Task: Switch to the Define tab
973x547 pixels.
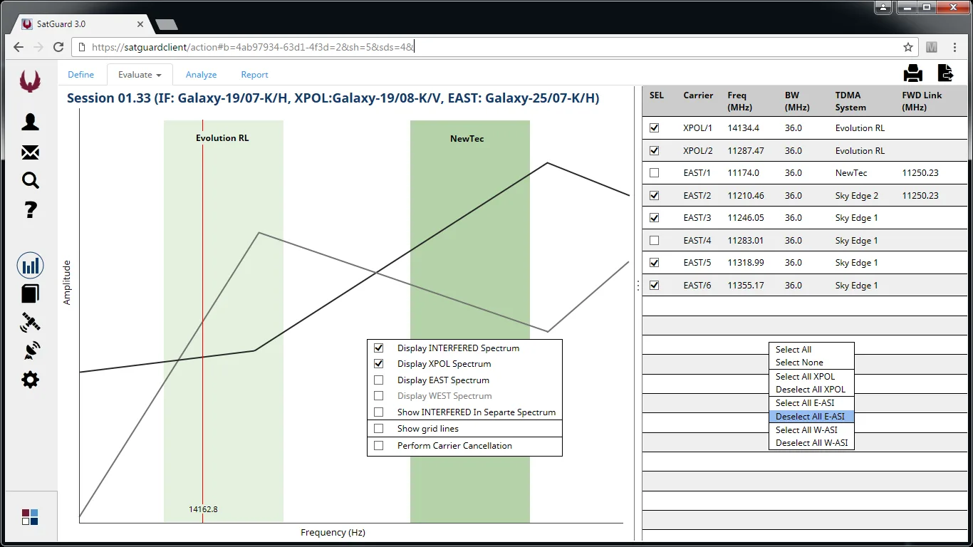Action: coord(80,75)
